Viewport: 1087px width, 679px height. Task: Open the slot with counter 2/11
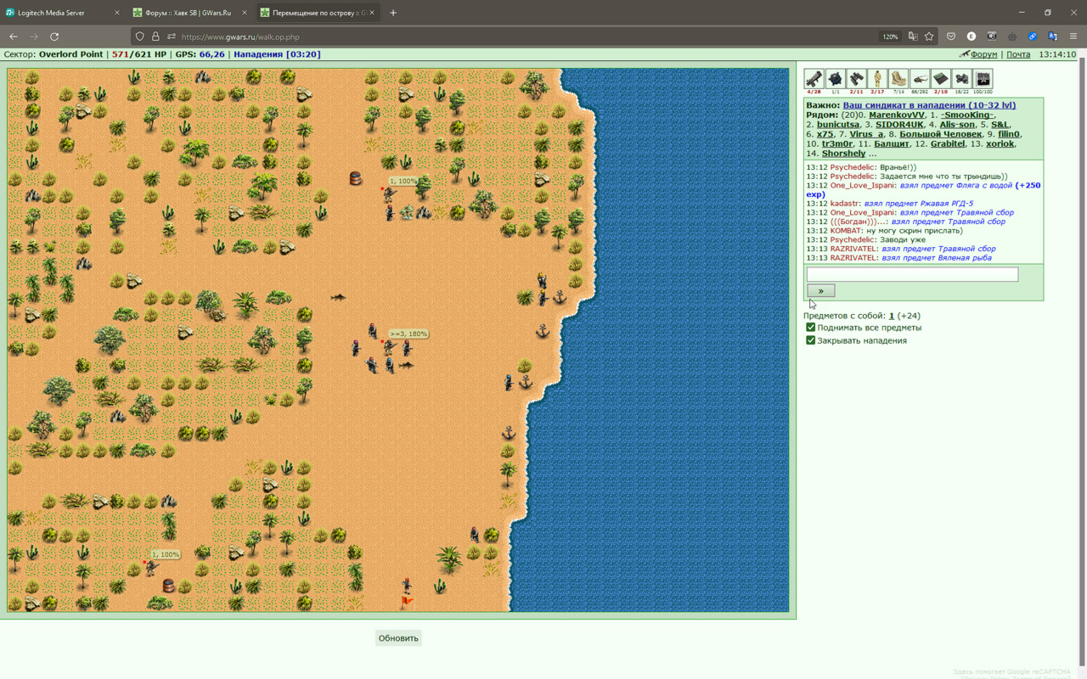click(x=856, y=79)
